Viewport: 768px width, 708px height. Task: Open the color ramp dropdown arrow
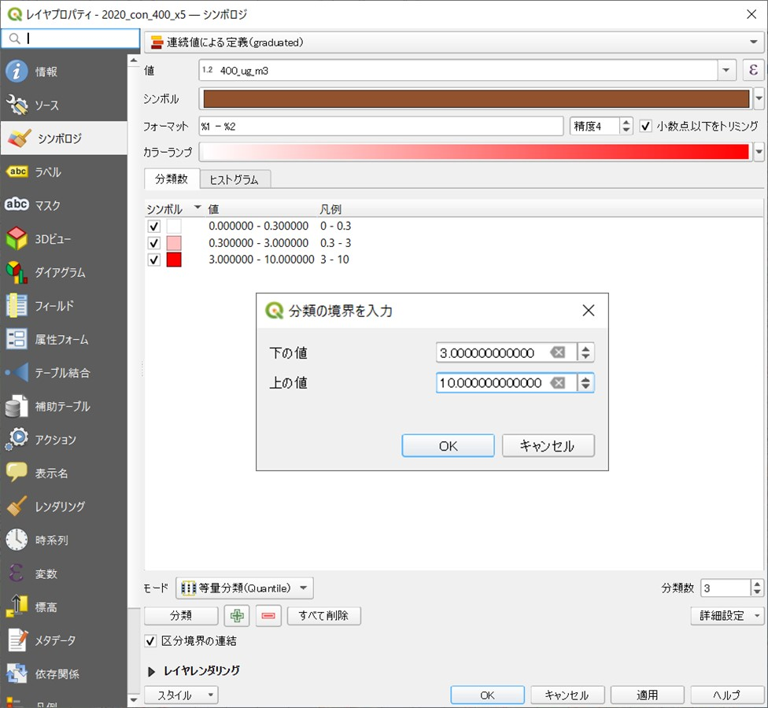tap(759, 152)
